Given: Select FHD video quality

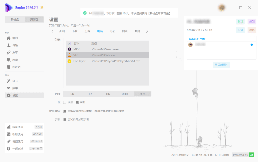Looking at the screenshot, I should (107, 94).
